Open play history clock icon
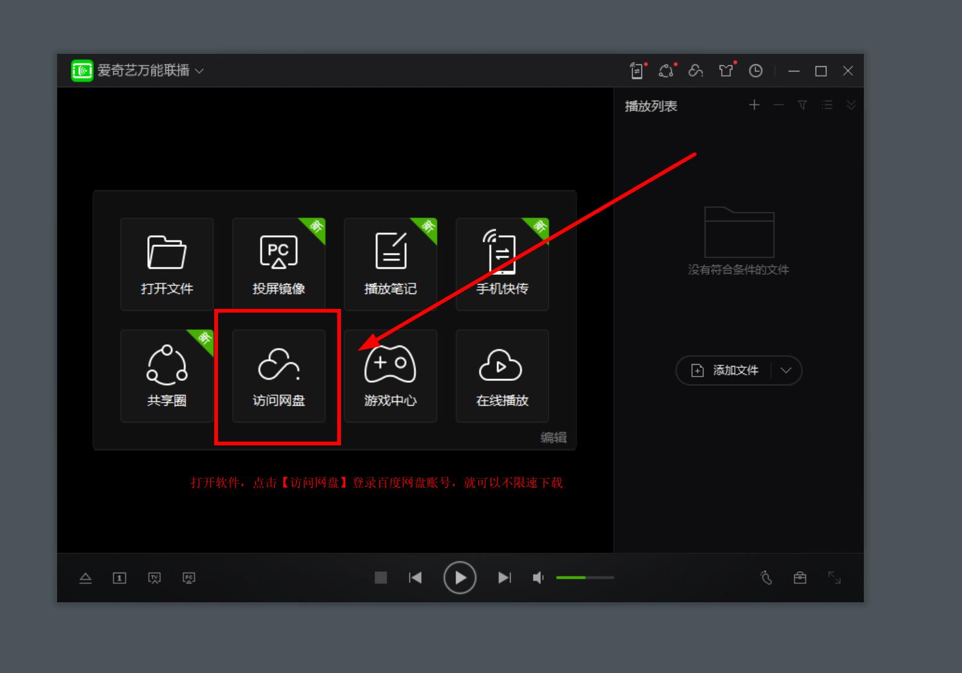The height and width of the screenshot is (673, 962). (x=755, y=71)
